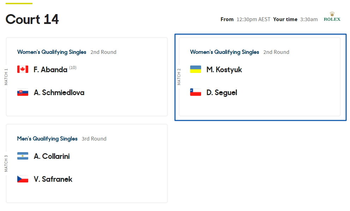
Task: Click the Canada flag next to F. Abanda
Action: [x=23, y=69]
